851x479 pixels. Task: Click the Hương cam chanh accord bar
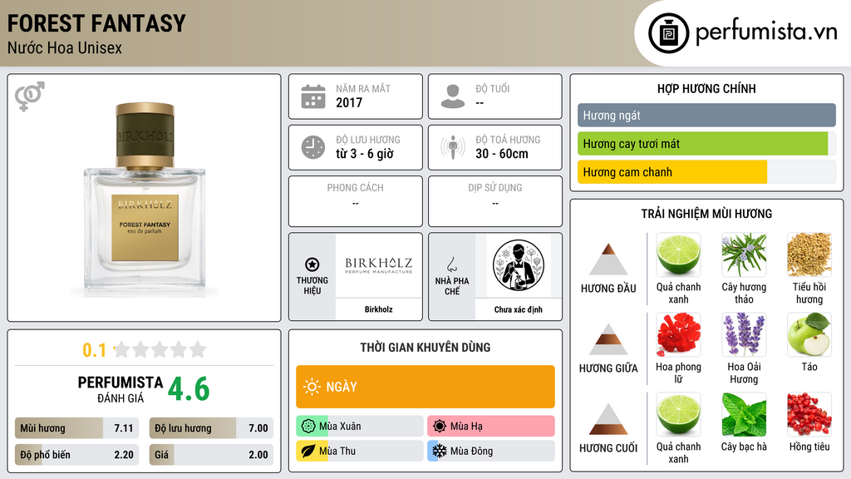click(x=706, y=172)
